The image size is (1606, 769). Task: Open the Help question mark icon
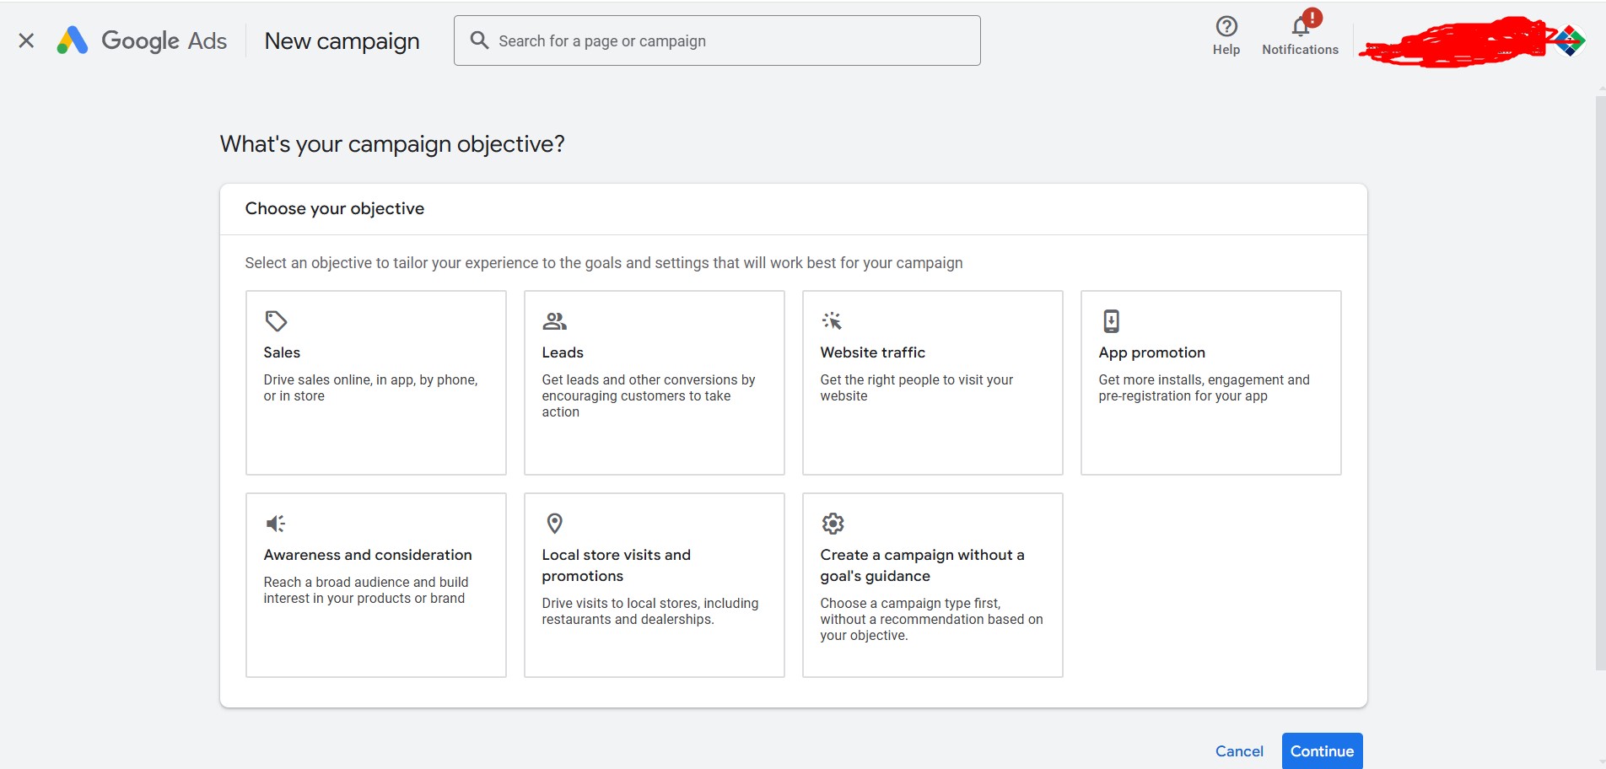tap(1226, 27)
